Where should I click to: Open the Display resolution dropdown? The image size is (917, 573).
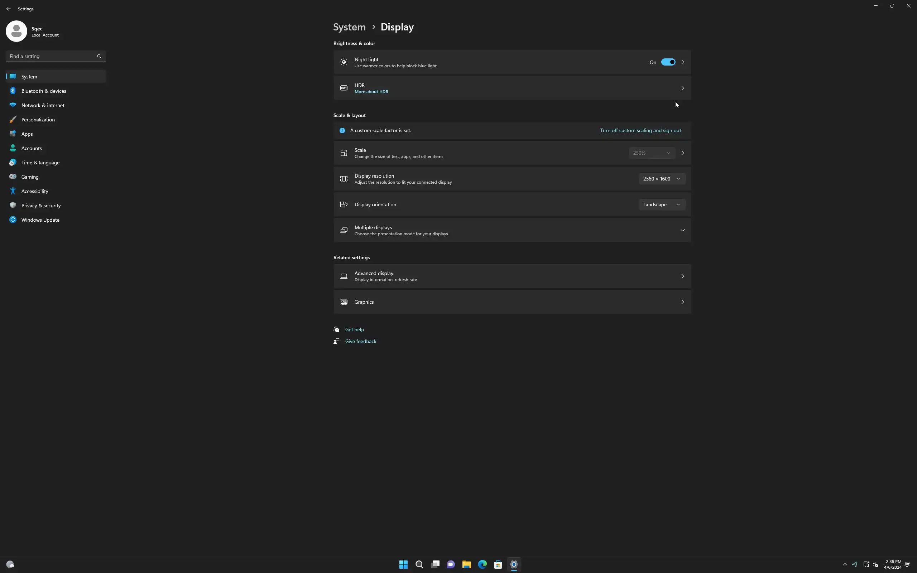pos(662,179)
